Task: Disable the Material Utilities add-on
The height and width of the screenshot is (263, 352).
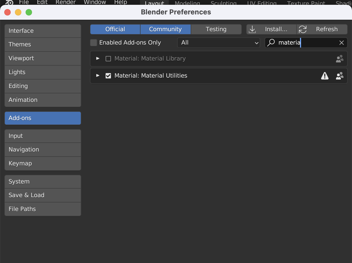Action: pyautogui.click(x=108, y=76)
